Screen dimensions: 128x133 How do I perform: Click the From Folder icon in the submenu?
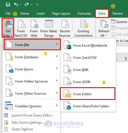click(67, 94)
